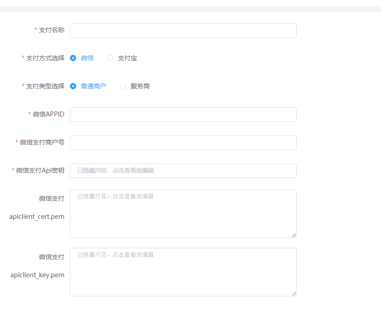Image resolution: width=381 pixels, height=314 pixels.
Task: Grab resize handle of apiclient_key.pem textarea
Action: (x=294, y=293)
